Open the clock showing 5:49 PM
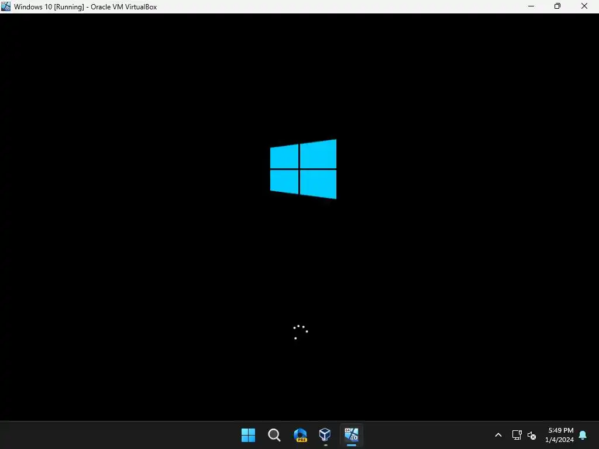 pyautogui.click(x=560, y=435)
